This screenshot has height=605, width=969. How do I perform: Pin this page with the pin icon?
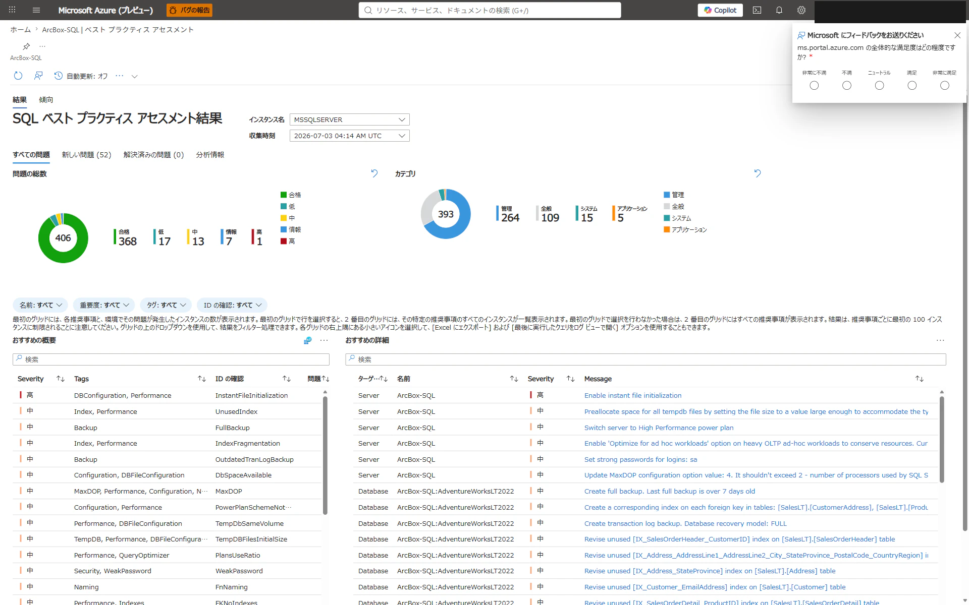(x=26, y=46)
